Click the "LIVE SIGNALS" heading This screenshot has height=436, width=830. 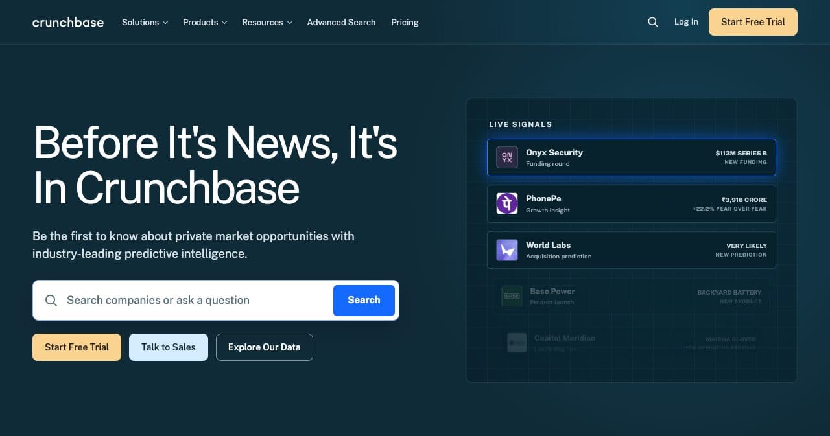click(521, 124)
